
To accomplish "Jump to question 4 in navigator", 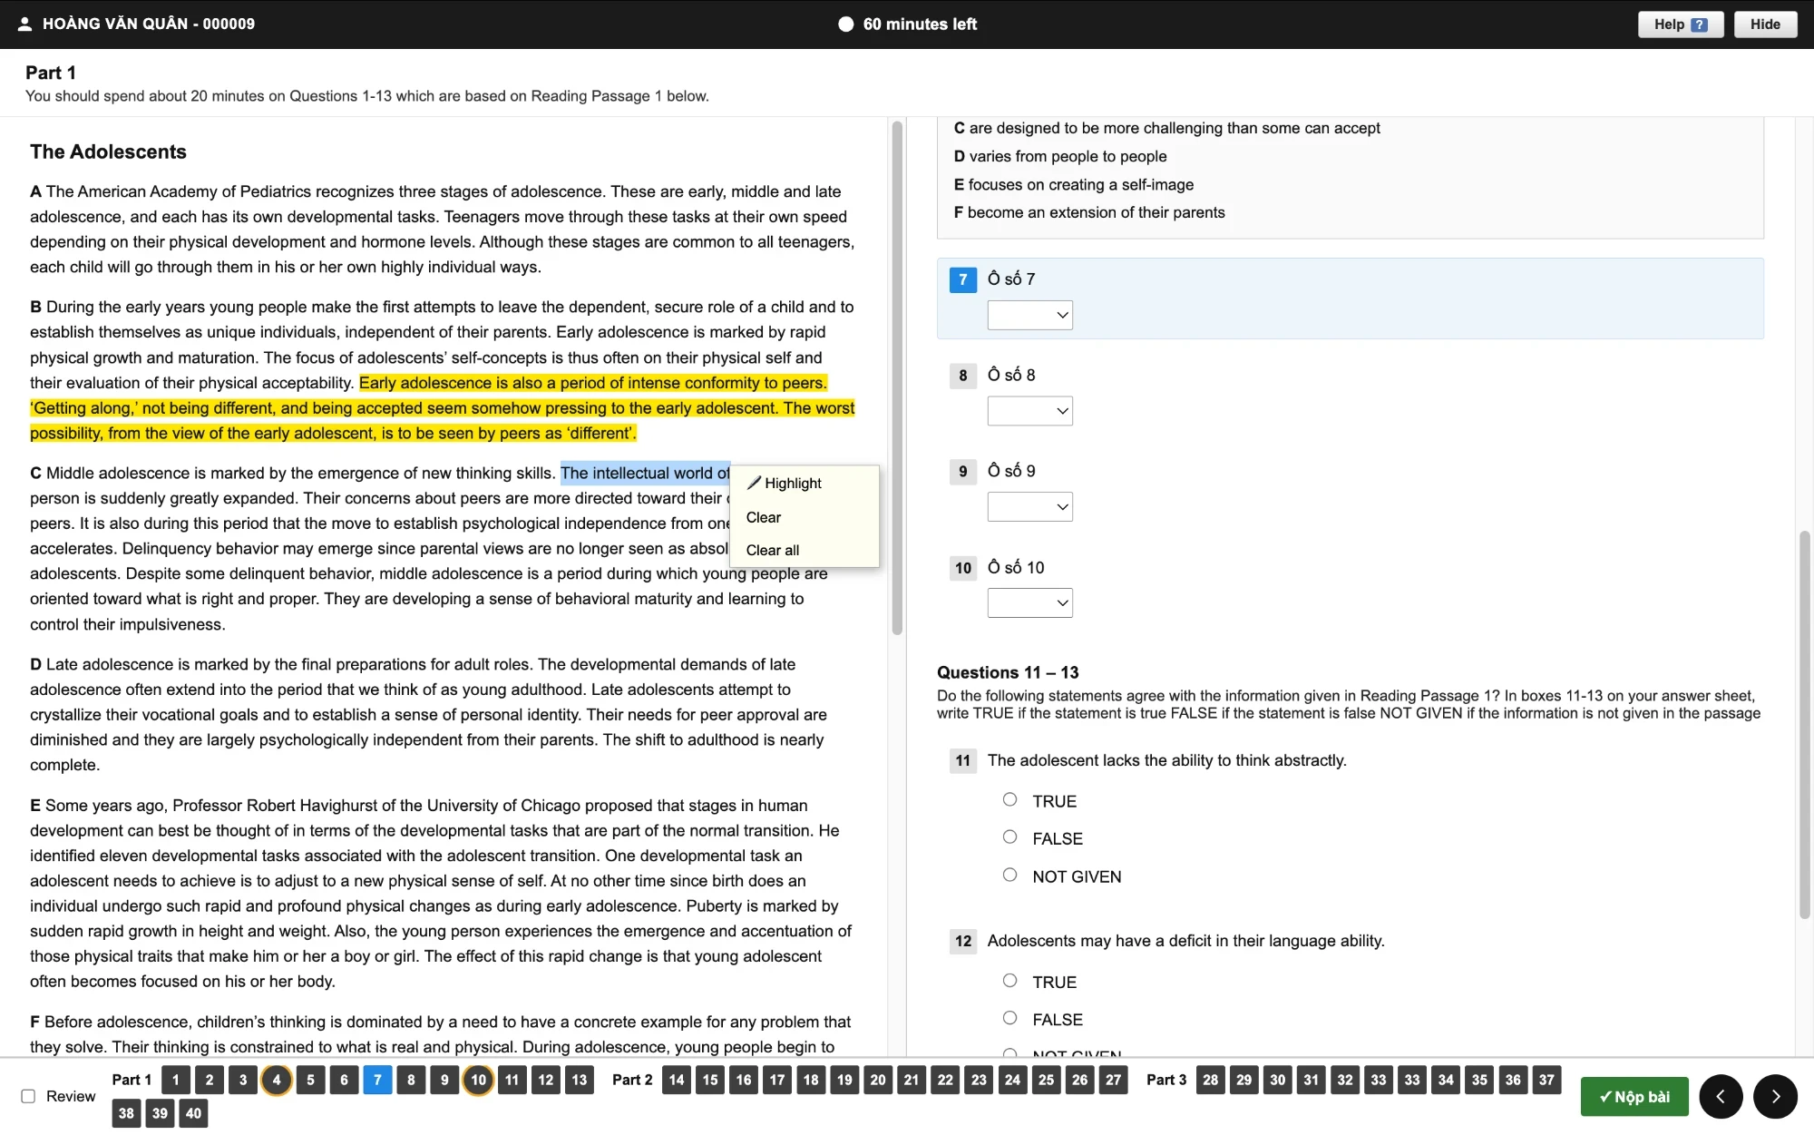I will click(x=277, y=1080).
